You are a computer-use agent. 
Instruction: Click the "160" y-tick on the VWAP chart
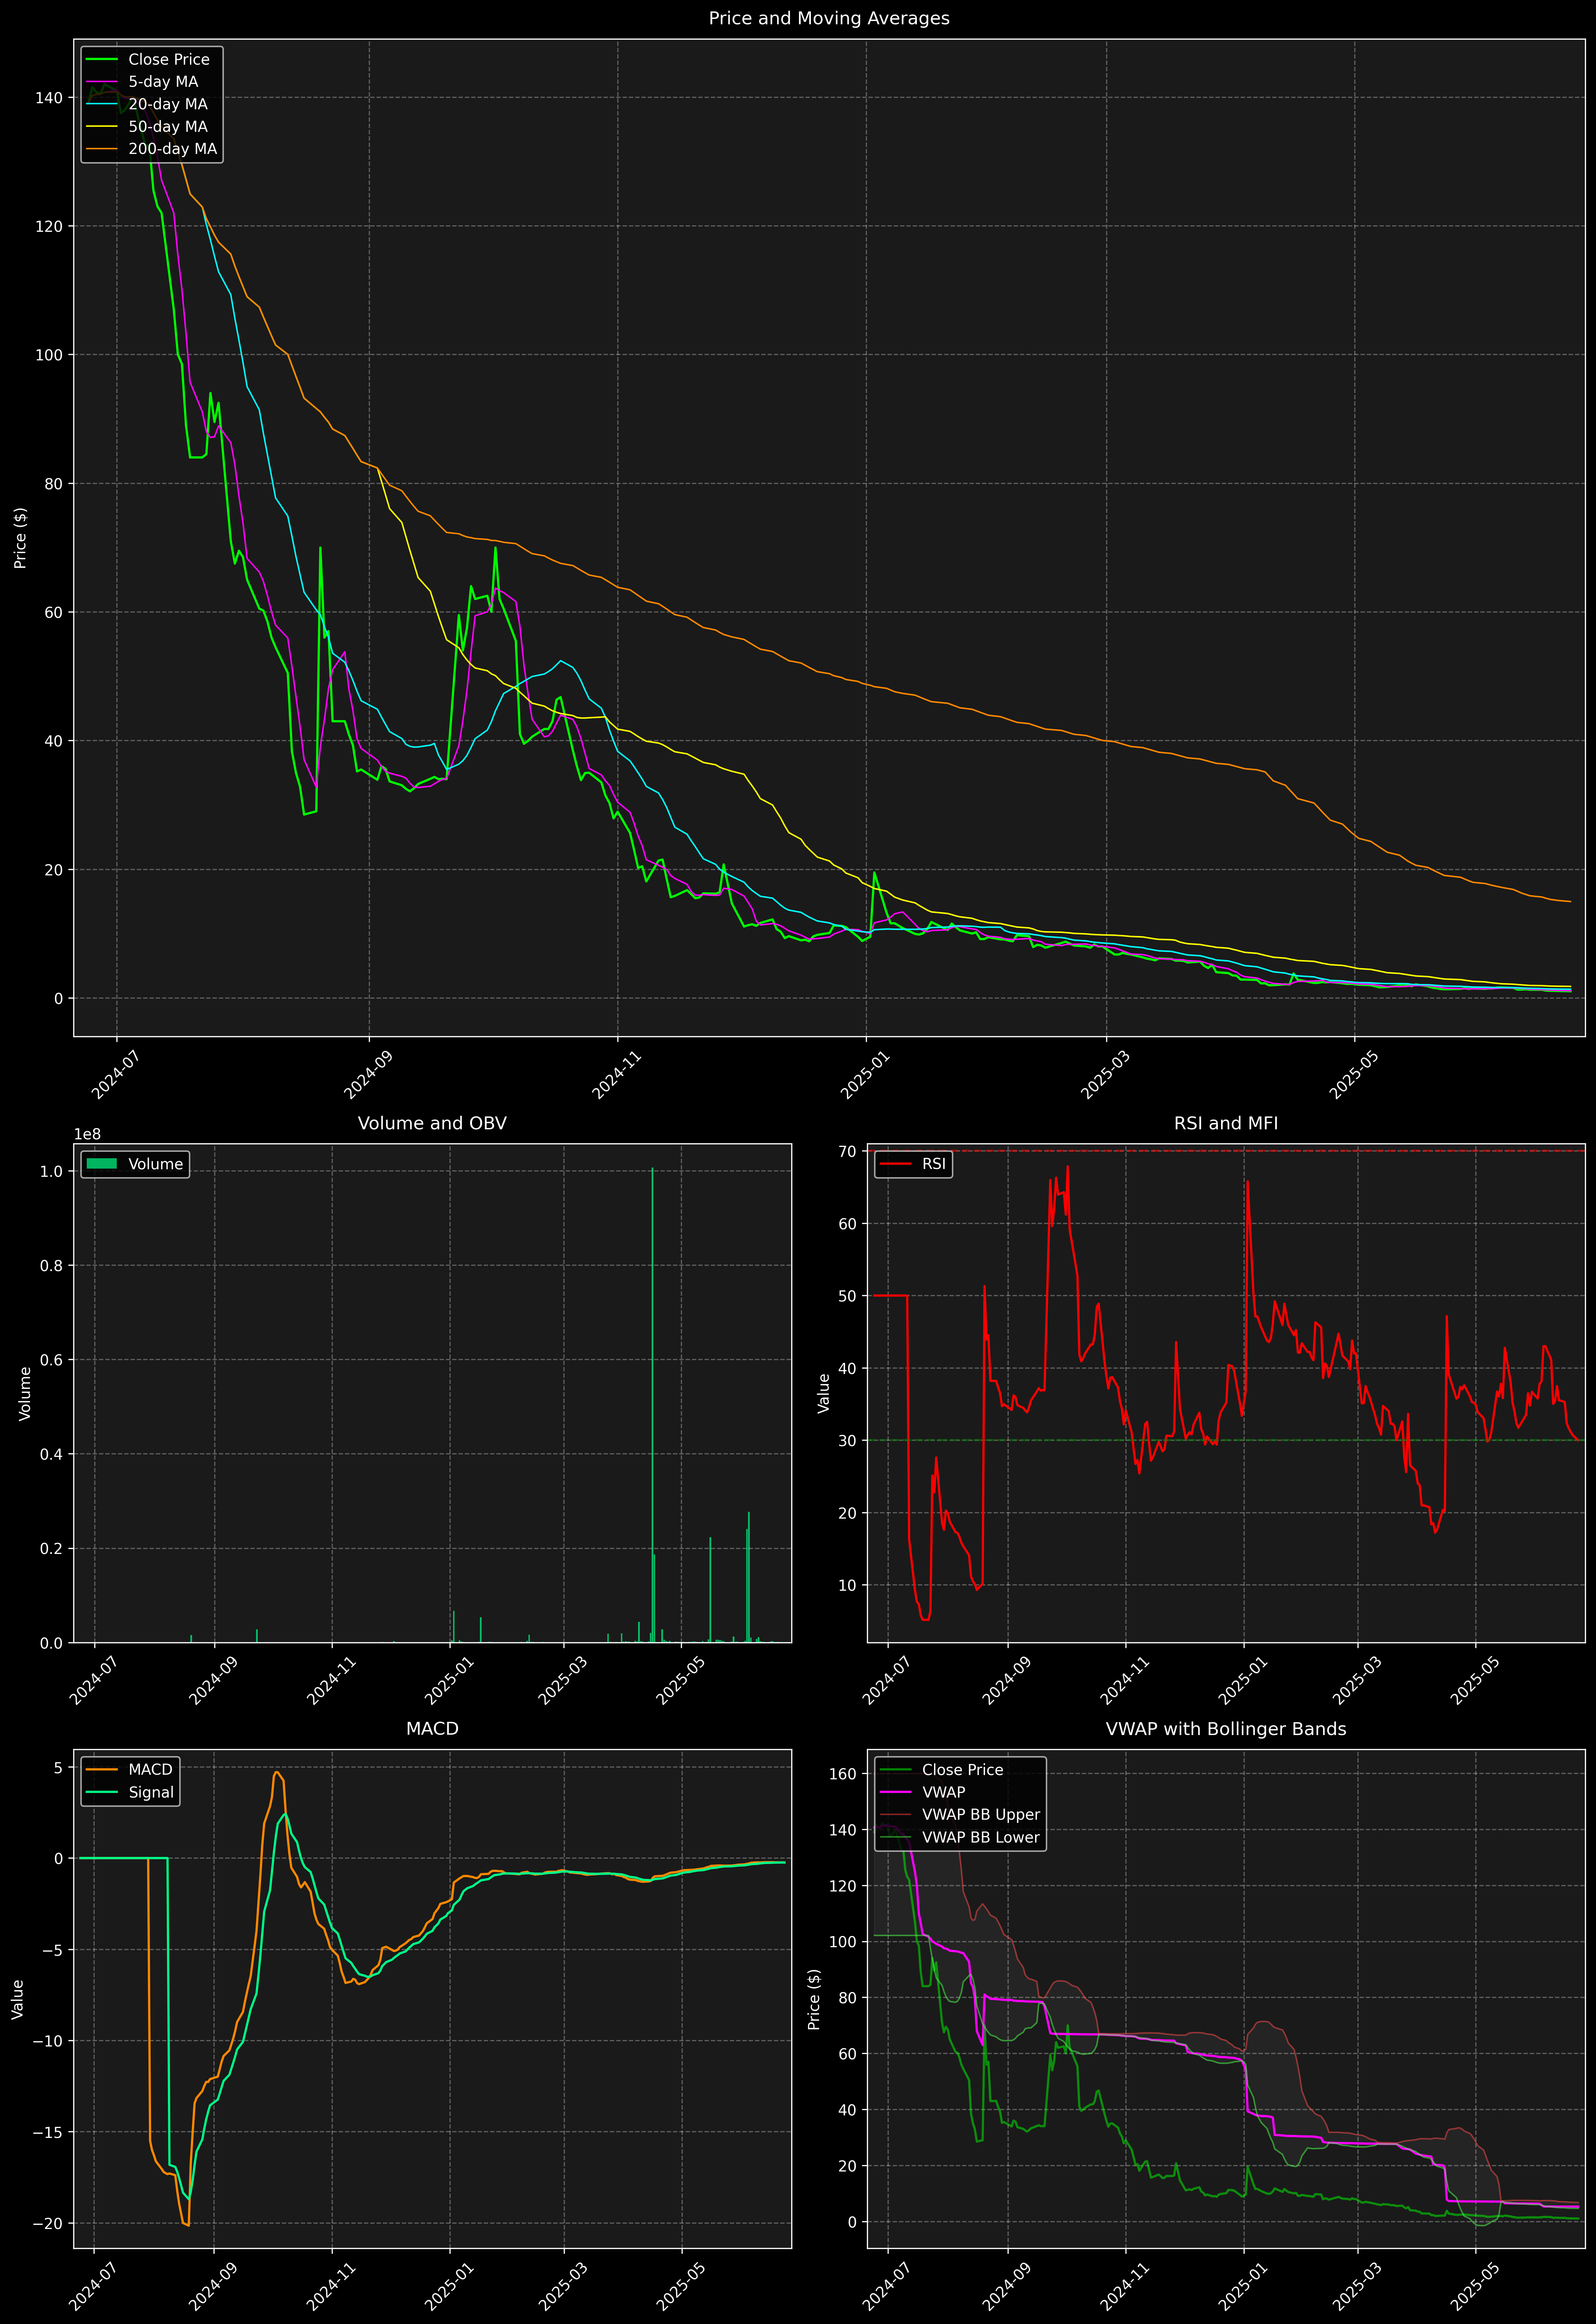843,1774
